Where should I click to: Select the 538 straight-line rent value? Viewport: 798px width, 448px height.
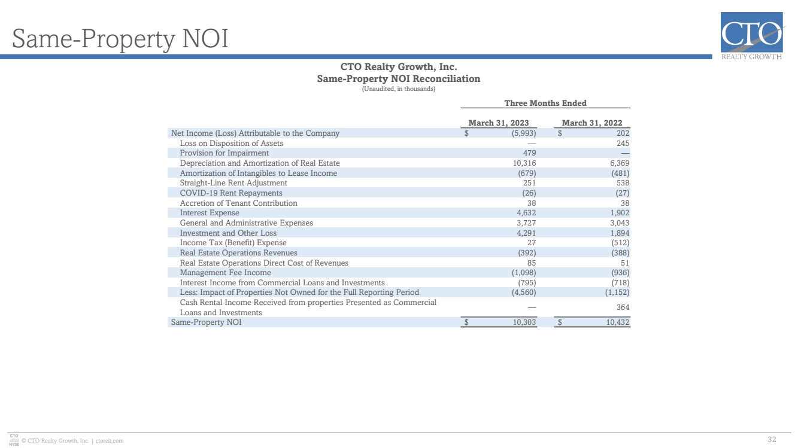point(623,183)
